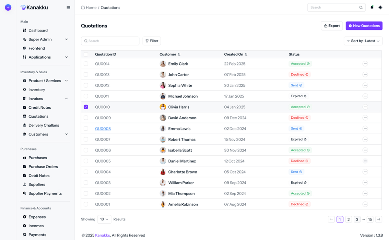The width and height of the screenshot is (389, 240).
Task: Open the Sort by Latest dropdown
Action: pos(363,41)
